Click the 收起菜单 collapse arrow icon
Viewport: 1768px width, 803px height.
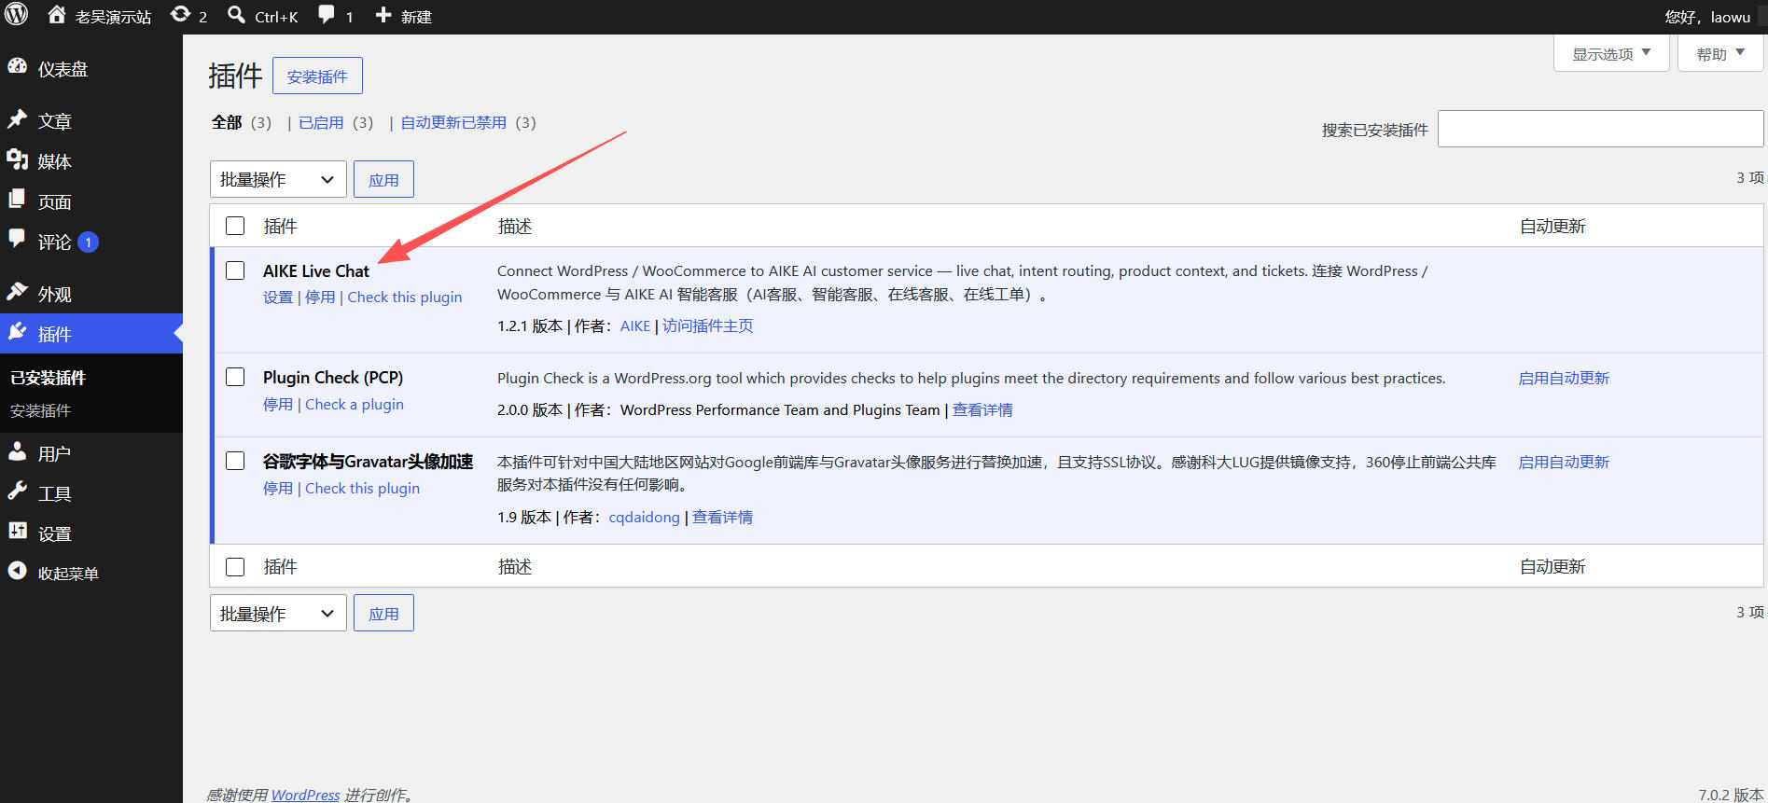tap(18, 572)
